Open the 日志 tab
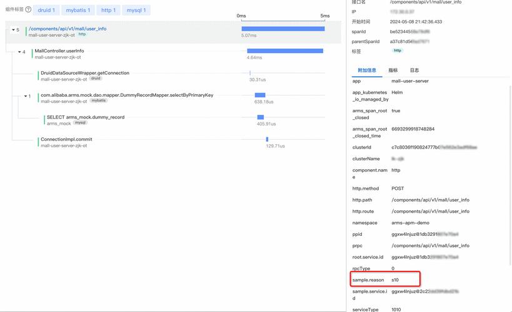 [x=414, y=71]
